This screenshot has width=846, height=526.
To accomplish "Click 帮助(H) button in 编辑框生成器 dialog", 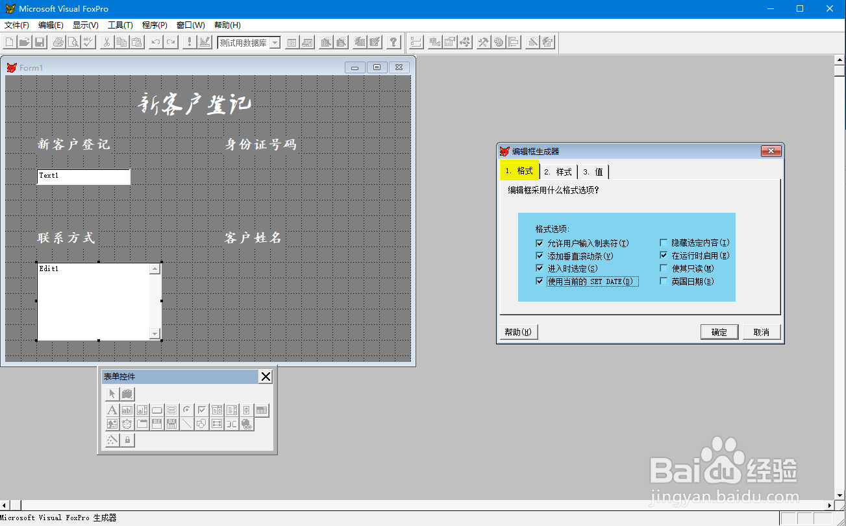I will 518,332.
